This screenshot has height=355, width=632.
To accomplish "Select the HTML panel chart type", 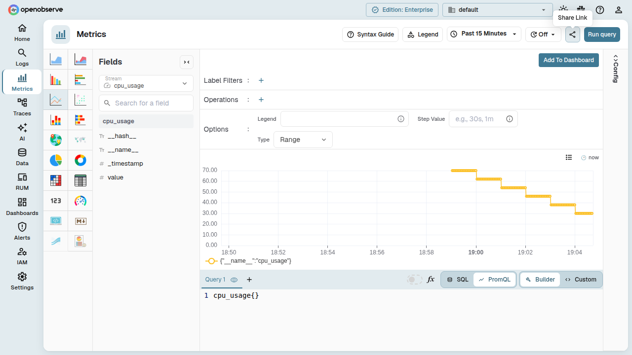I will click(56, 221).
